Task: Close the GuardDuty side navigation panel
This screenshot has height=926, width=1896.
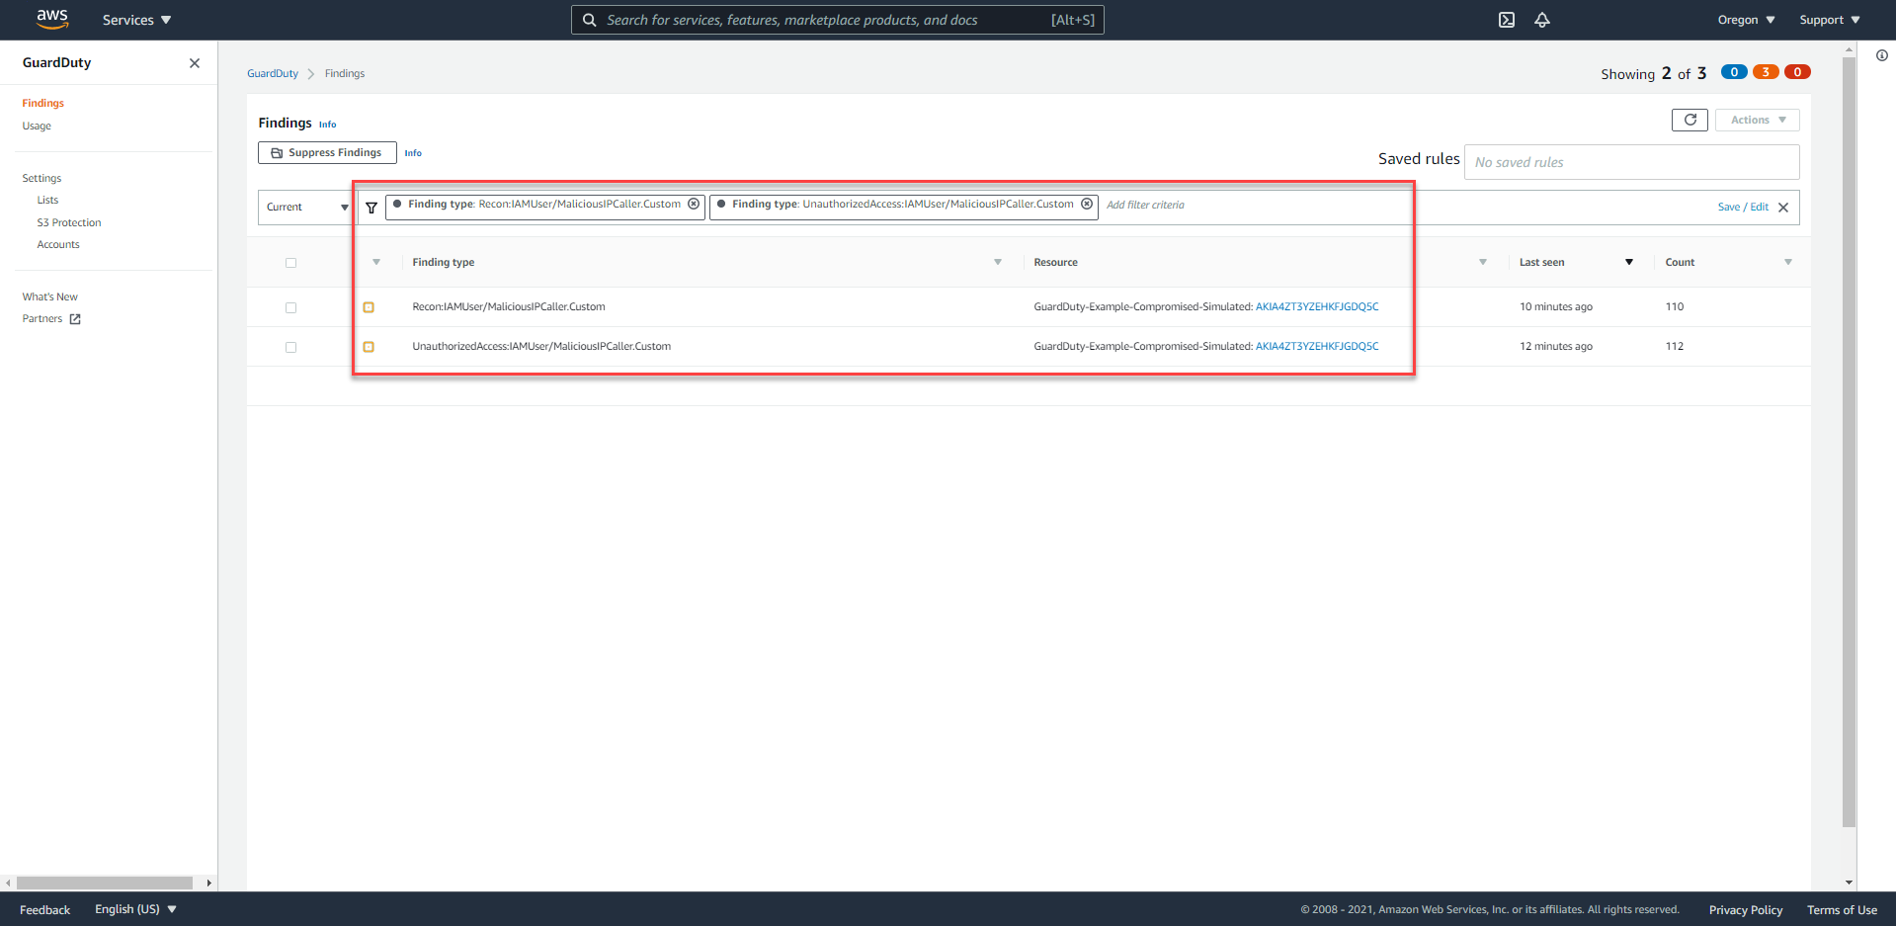Action: (195, 63)
